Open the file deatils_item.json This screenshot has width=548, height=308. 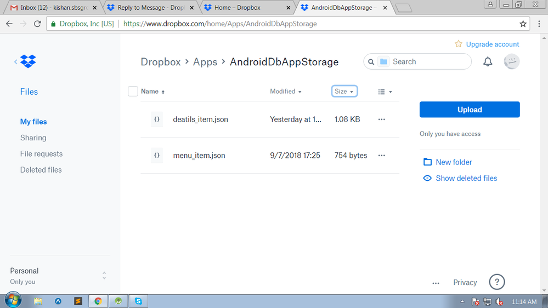[x=200, y=119]
